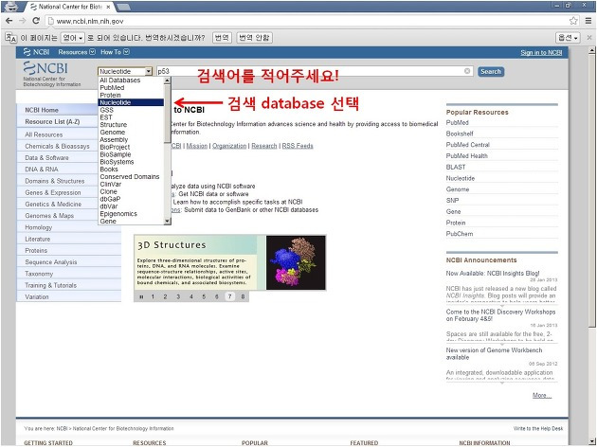Click the browser forward arrow

[x=23, y=21]
